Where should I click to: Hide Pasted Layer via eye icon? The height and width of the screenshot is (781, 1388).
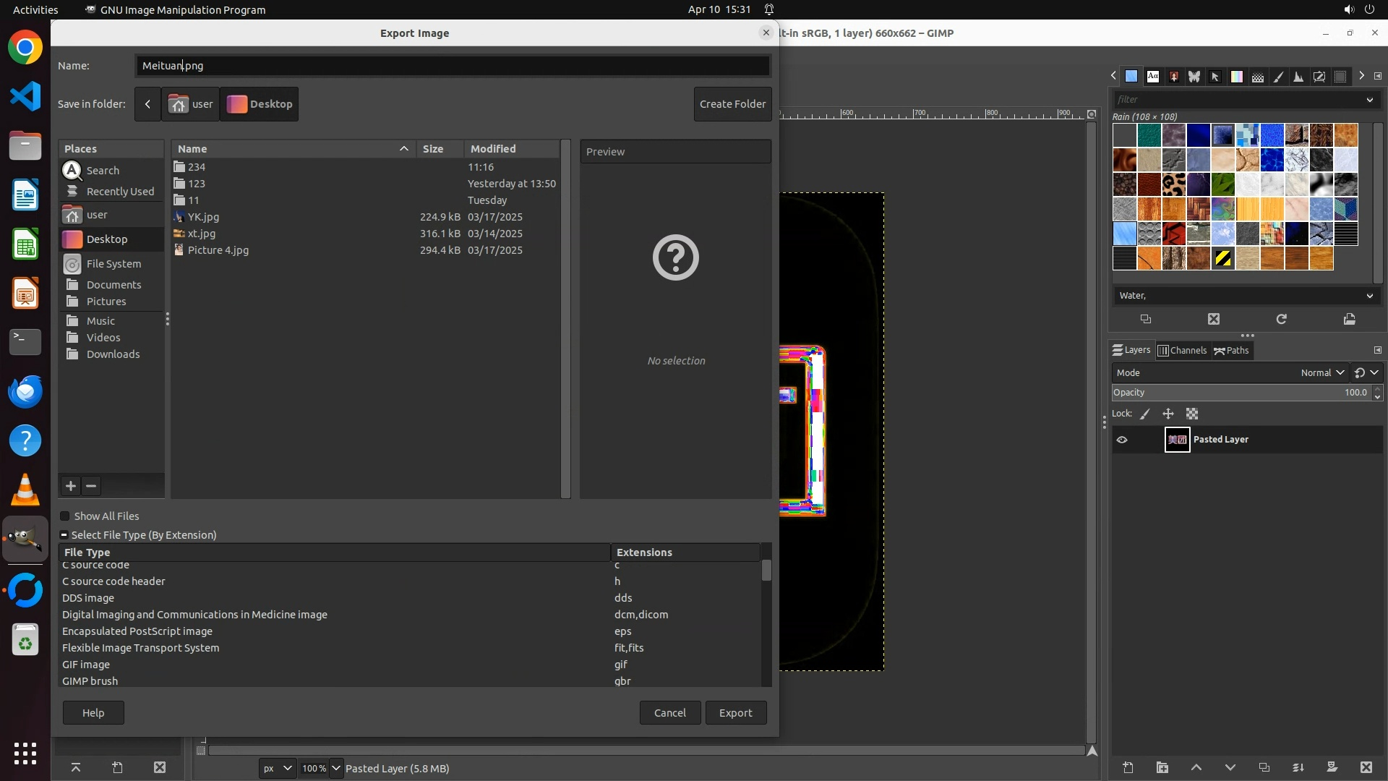[1122, 440]
